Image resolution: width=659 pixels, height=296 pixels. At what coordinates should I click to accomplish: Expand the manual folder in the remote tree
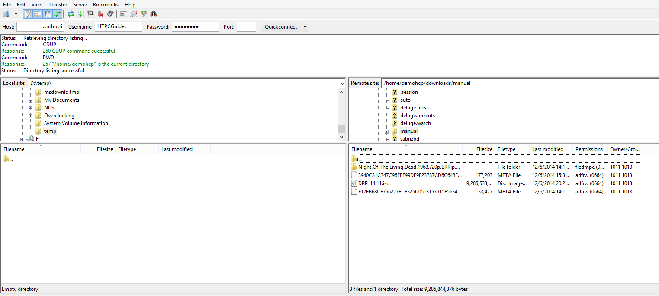coord(386,131)
